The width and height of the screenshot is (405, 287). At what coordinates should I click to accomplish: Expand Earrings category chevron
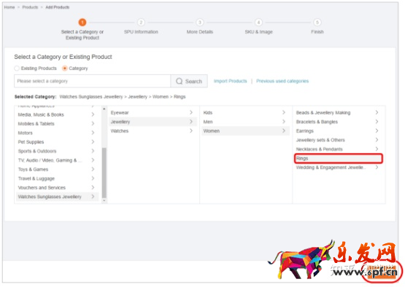click(377, 130)
